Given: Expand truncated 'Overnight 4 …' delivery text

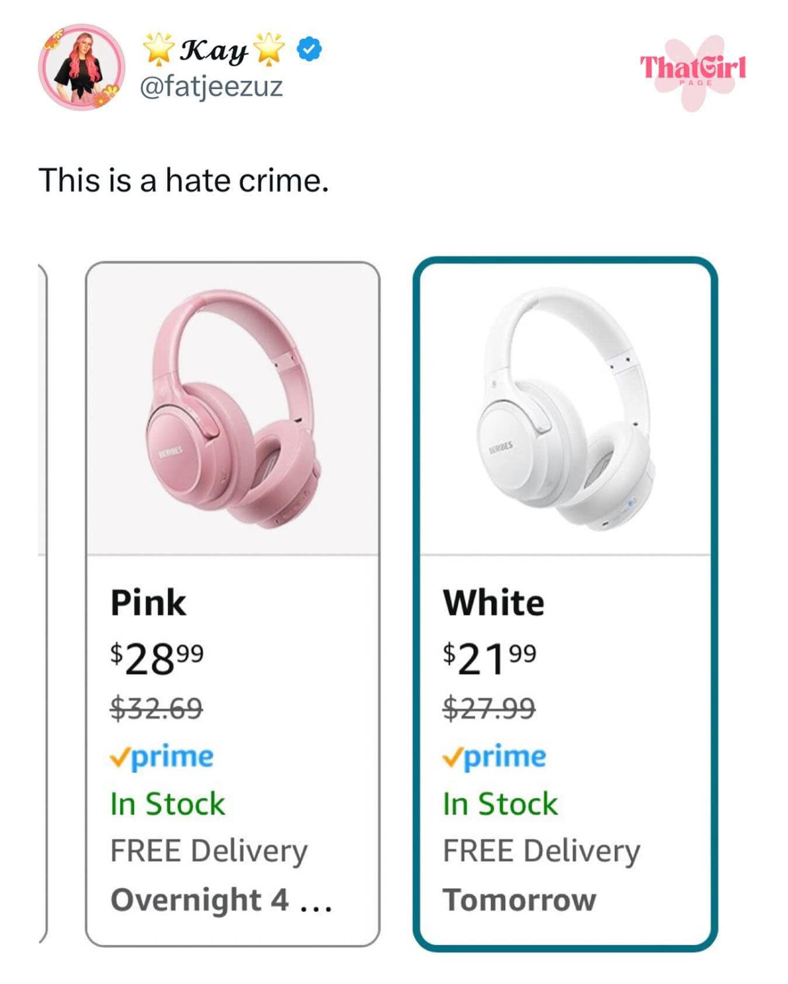Looking at the screenshot, I should pos(221,899).
